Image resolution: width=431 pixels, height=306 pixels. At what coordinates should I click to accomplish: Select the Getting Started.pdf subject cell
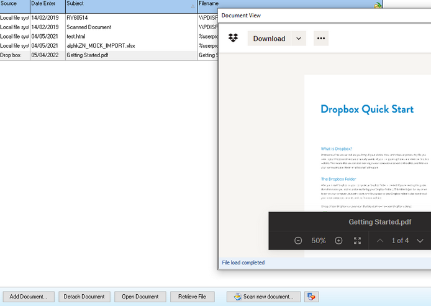[x=132, y=55]
